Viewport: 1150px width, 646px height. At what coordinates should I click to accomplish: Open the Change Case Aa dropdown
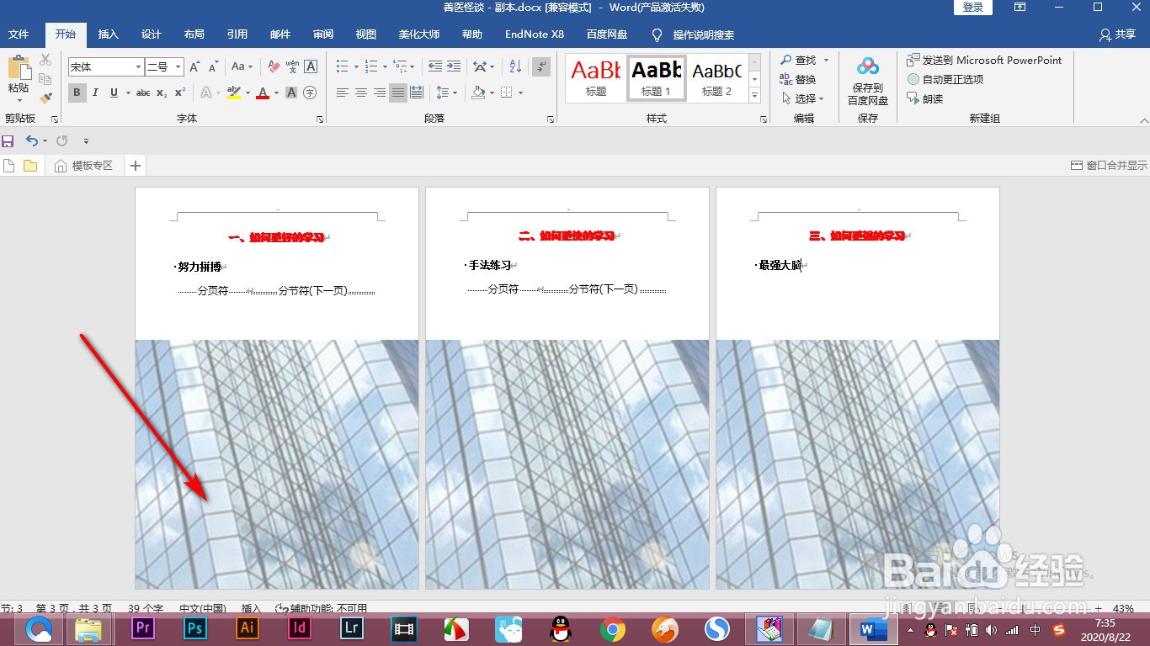pyautogui.click(x=242, y=66)
